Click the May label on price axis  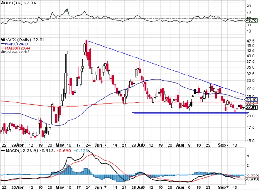click(60, 145)
